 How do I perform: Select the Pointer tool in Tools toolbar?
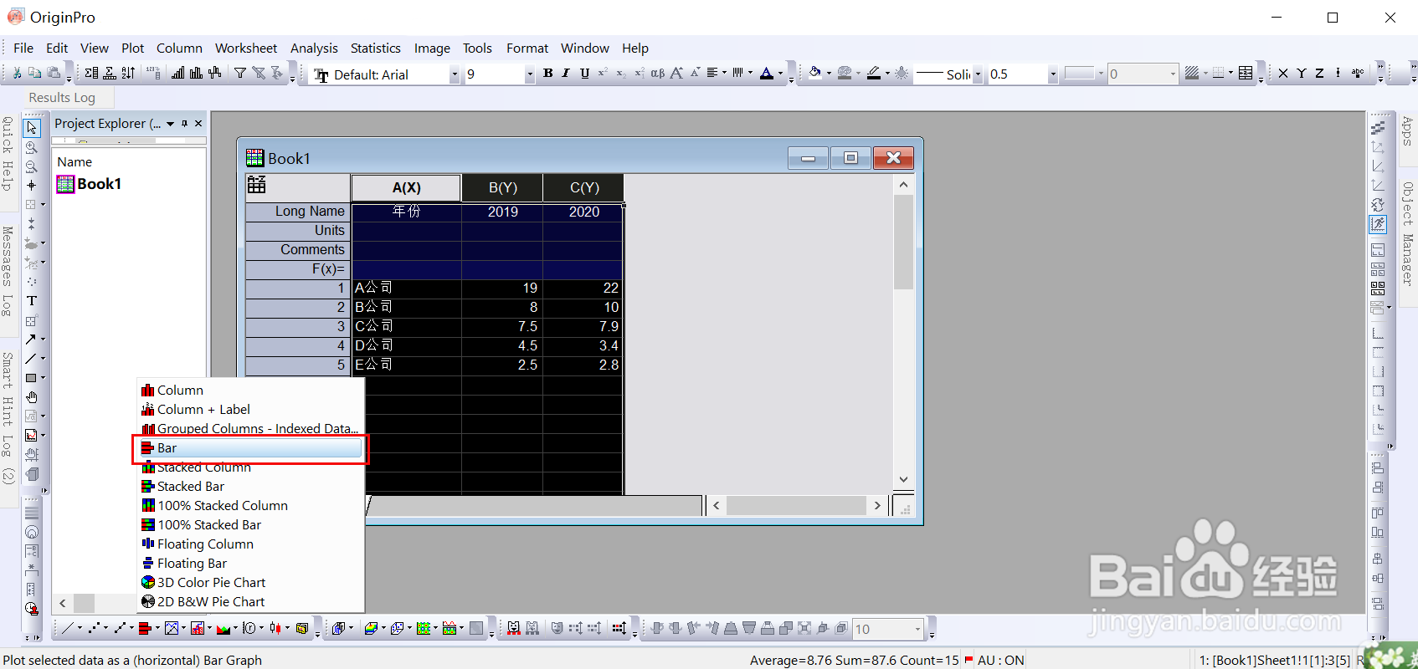click(x=32, y=128)
